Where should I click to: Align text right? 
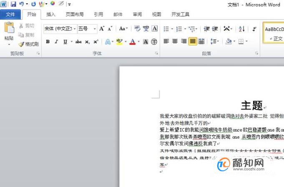[x=183, y=41]
